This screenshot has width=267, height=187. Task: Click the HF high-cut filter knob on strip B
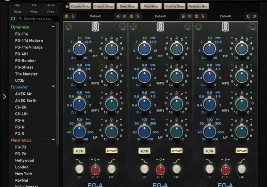click(177, 169)
